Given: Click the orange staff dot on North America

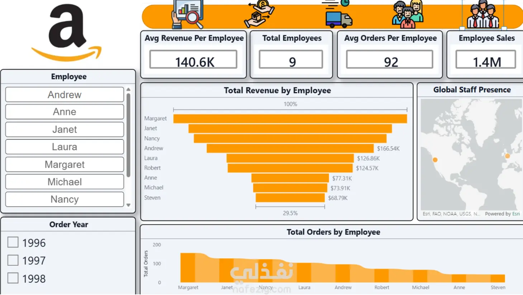Looking at the screenshot, I should click(x=435, y=160).
